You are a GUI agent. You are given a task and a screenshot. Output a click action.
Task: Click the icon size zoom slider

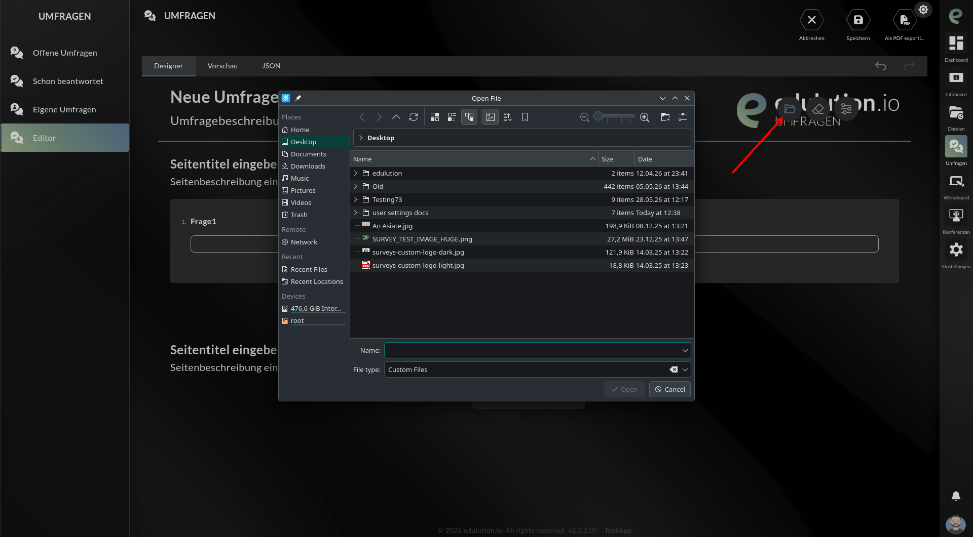[x=614, y=117]
